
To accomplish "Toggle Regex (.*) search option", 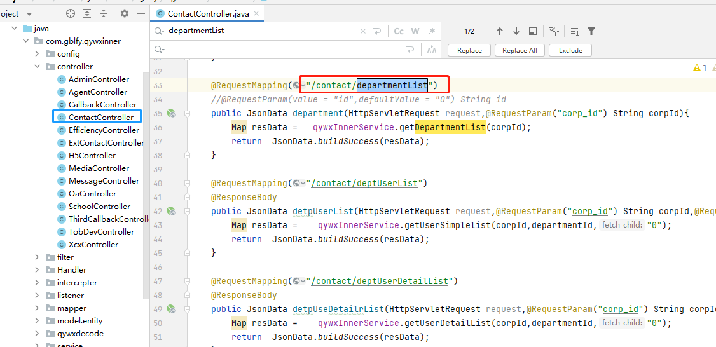I will [x=432, y=32].
